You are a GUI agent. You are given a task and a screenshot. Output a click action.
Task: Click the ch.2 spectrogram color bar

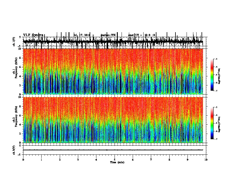click(x=212, y=123)
